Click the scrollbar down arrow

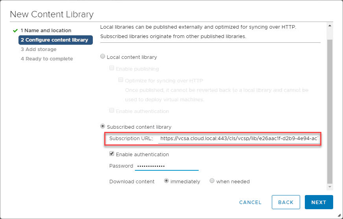point(330,187)
